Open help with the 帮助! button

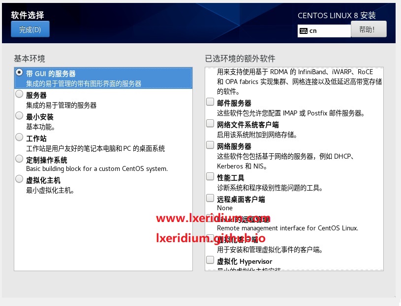coord(369,29)
